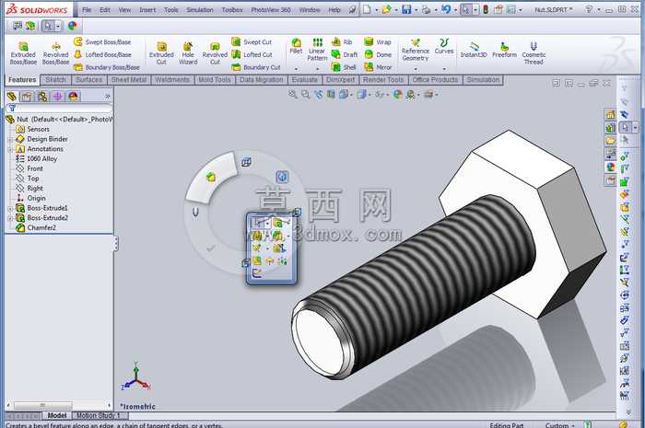Switch to the Render Tools tab
This screenshot has width=645, height=428.
(x=383, y=80)
